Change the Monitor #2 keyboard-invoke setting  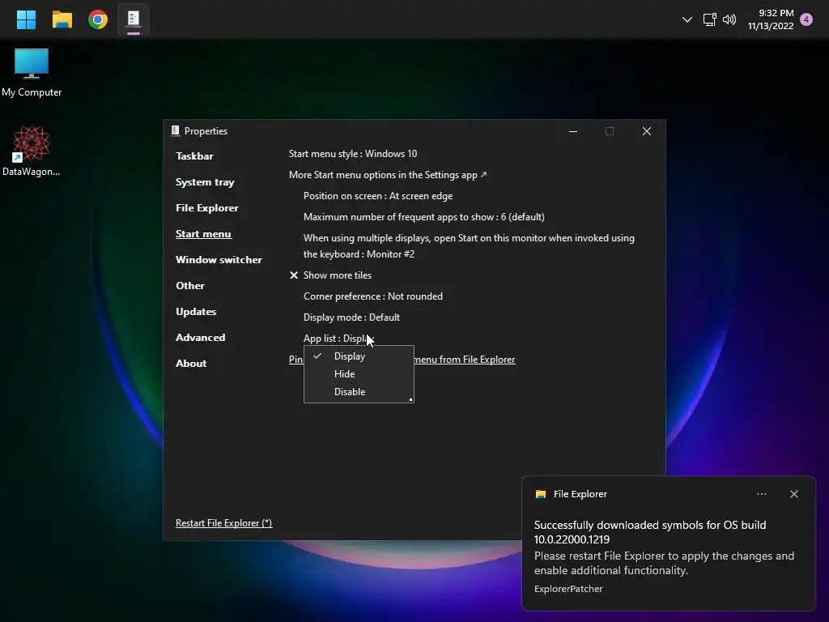tap(469, 246)
